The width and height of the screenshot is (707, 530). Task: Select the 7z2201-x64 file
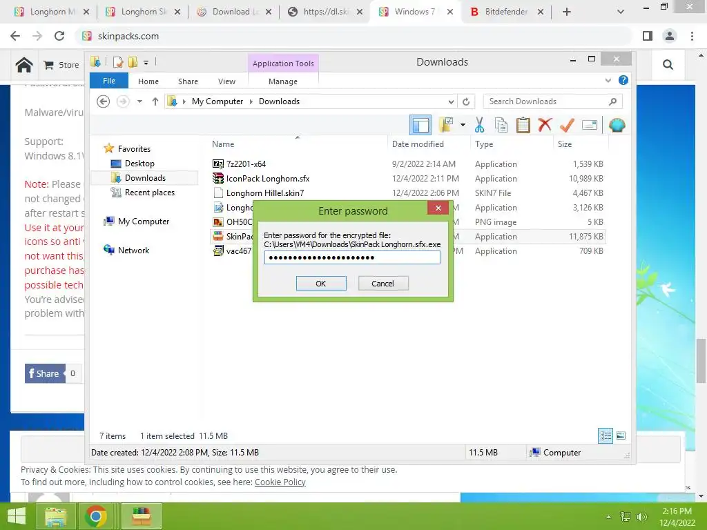coord(246,164)
